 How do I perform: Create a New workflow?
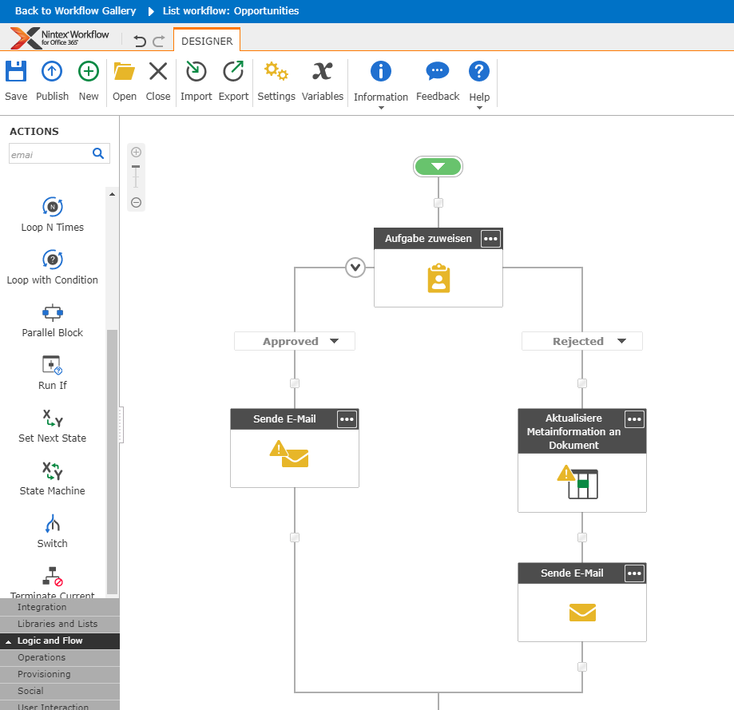pyautogui.click(x=89, y=81)
